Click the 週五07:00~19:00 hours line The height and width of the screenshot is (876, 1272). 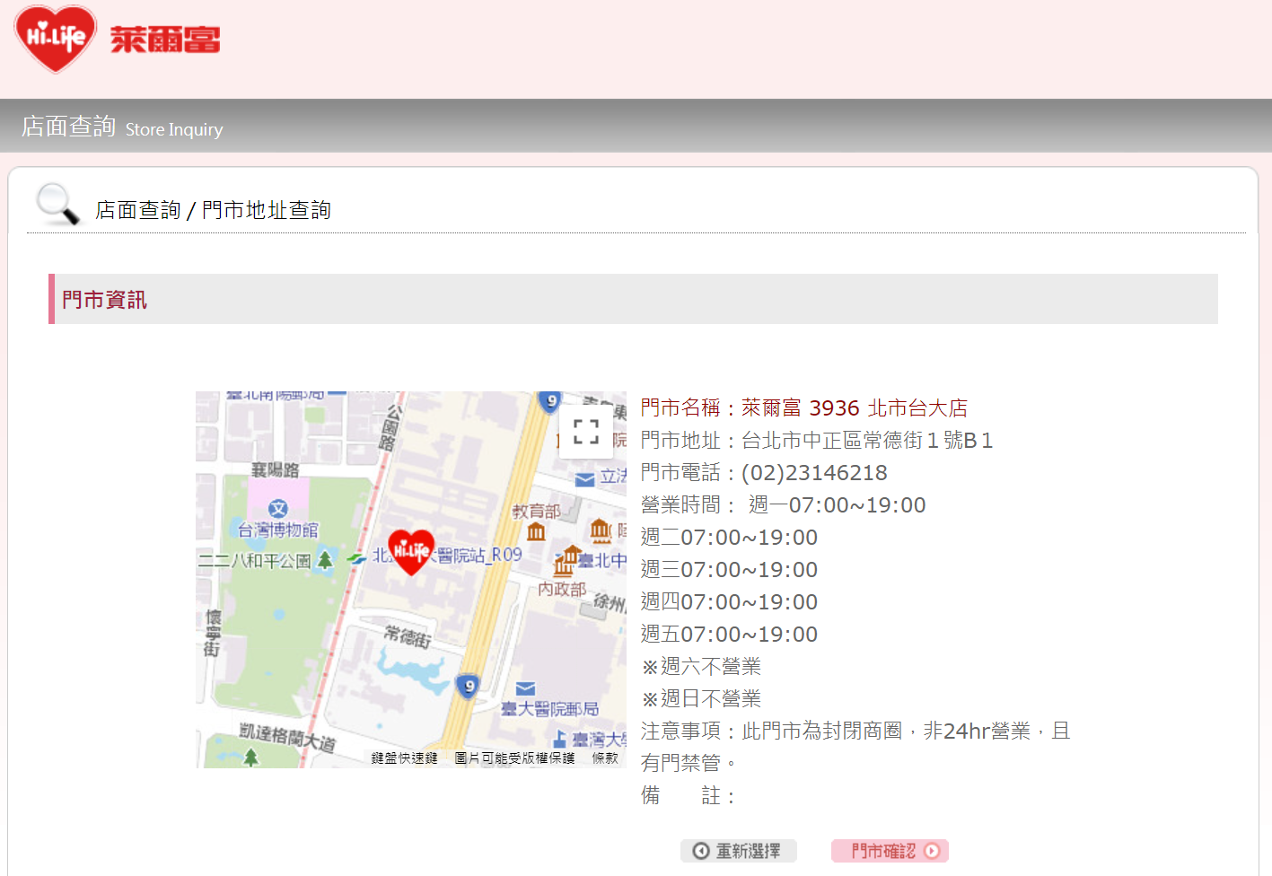(729, 635)
